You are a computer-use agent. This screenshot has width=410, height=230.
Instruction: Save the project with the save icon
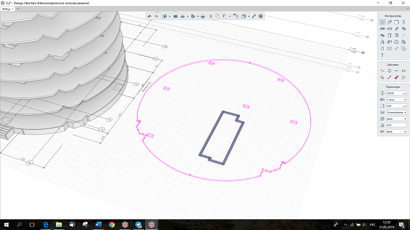click(182, 16)
